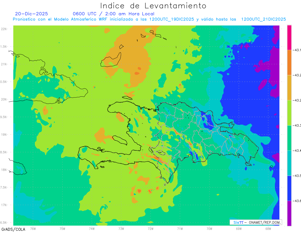Click the '19N' latitude axis label
Viewport: 301px width, 232px height.
point(4,135)
